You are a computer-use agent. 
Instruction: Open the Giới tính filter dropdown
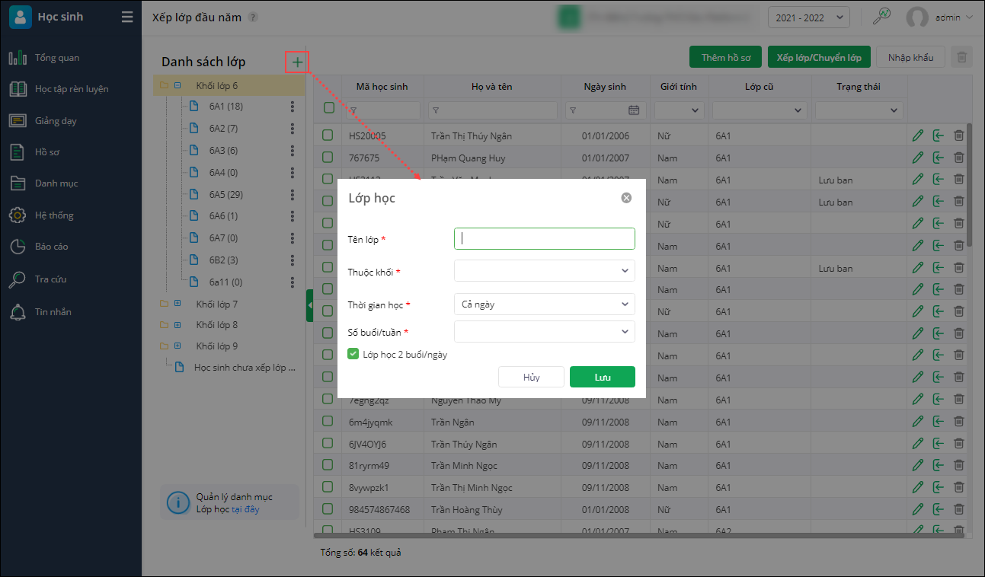coord(679,110)
